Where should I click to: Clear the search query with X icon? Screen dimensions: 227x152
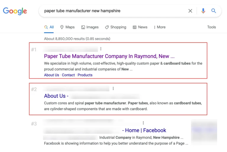coord(190,11)
